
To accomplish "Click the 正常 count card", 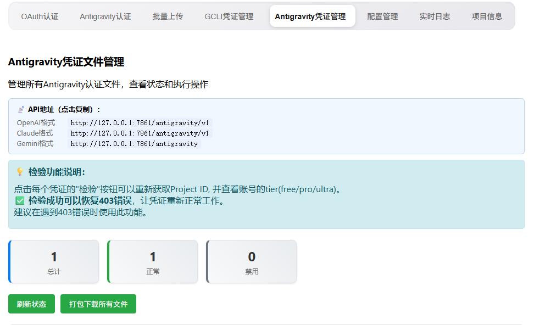I will click(152, 262).
